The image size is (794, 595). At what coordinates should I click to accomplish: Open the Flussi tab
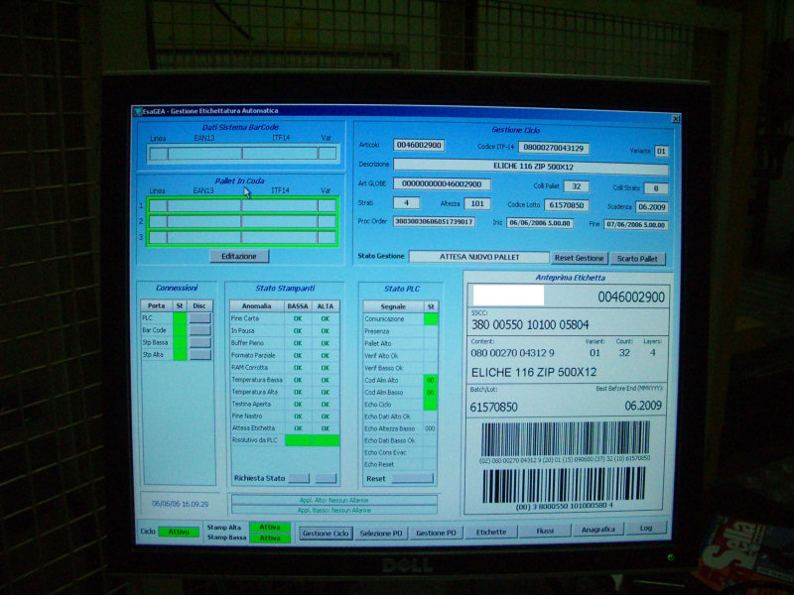tap(544, 531)
